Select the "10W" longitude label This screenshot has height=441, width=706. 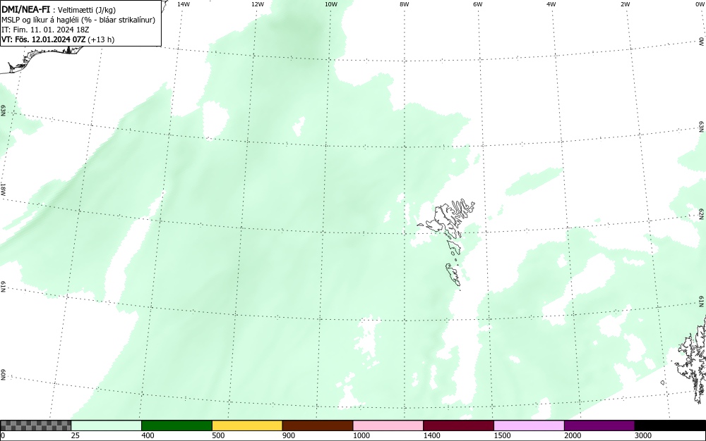(x=331, y=4)
